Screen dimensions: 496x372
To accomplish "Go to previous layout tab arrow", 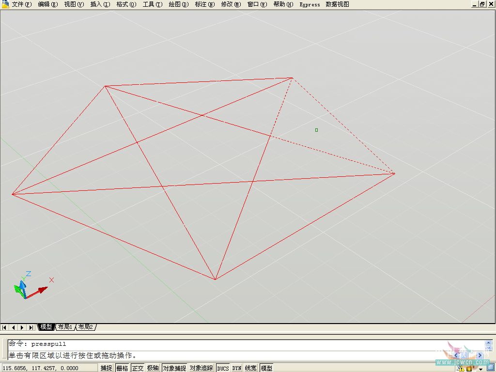I will [14, 327].
